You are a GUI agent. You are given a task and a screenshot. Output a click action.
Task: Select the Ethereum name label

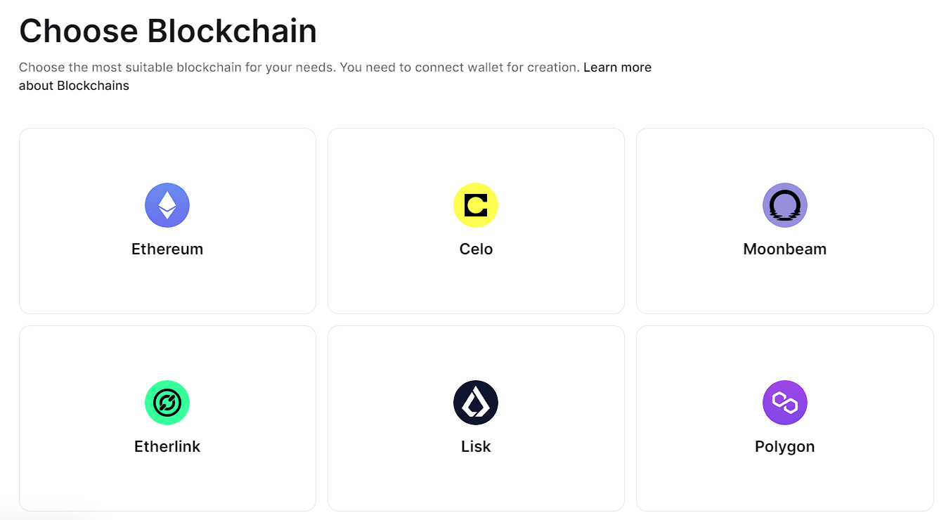167,249
